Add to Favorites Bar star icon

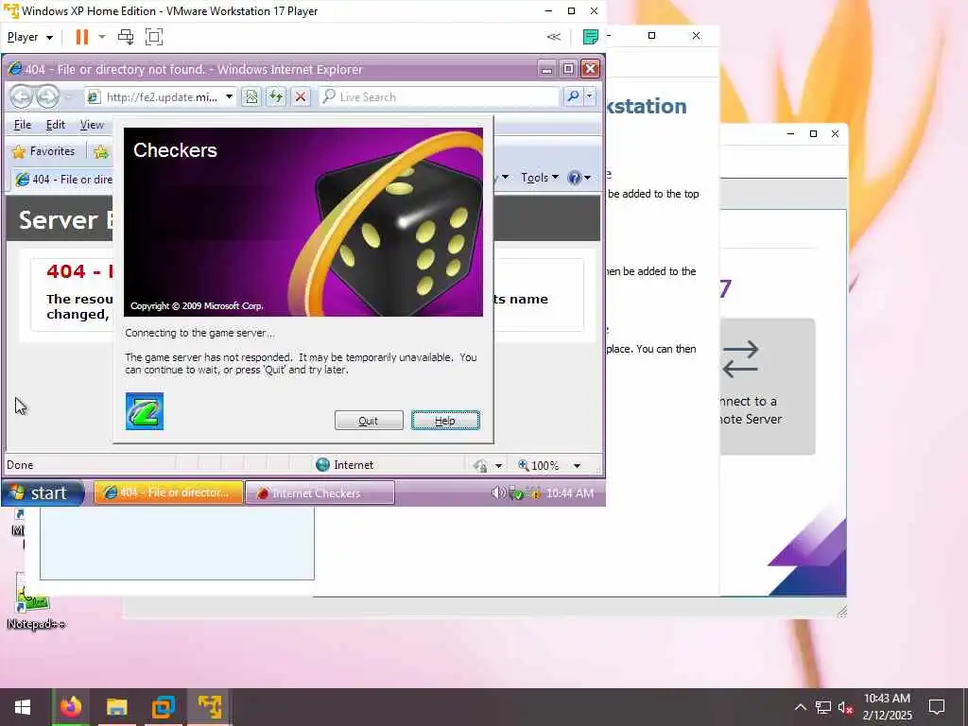pyautogui.click(x=100, y=151)
